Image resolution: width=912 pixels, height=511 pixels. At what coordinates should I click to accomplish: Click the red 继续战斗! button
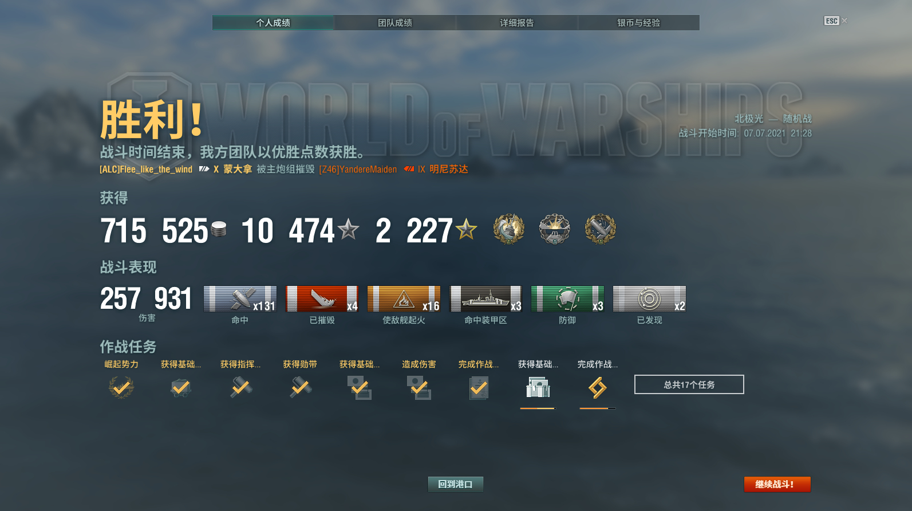tap(777, 484)
